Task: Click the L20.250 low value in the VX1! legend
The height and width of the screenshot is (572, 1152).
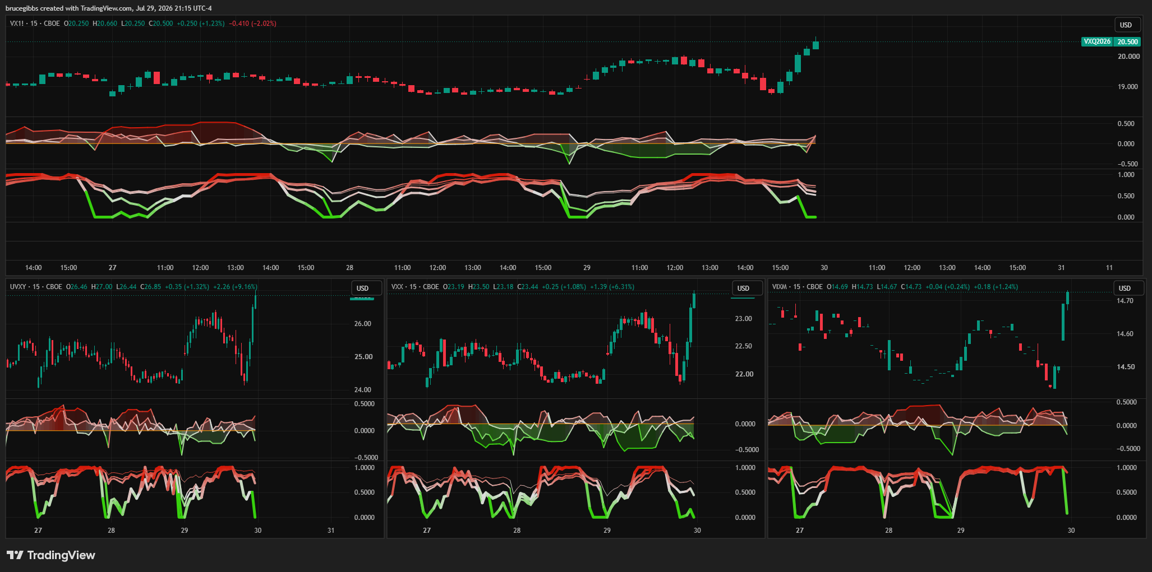Action: [x=133, y=24]
